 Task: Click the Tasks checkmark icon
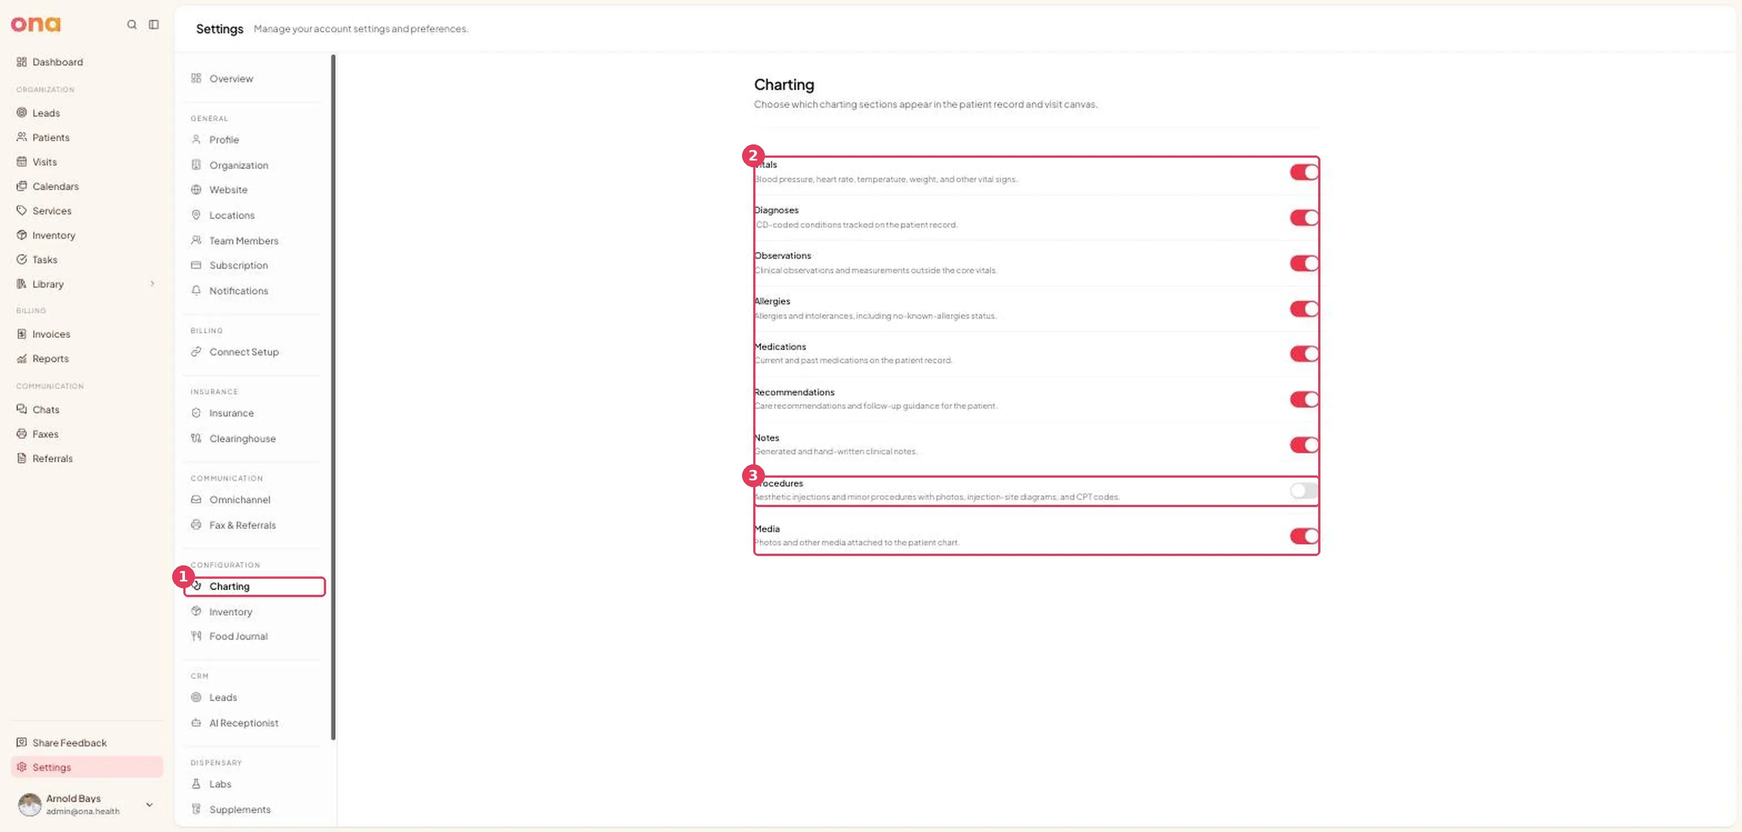pyautogui.click(x=22, y=259)
